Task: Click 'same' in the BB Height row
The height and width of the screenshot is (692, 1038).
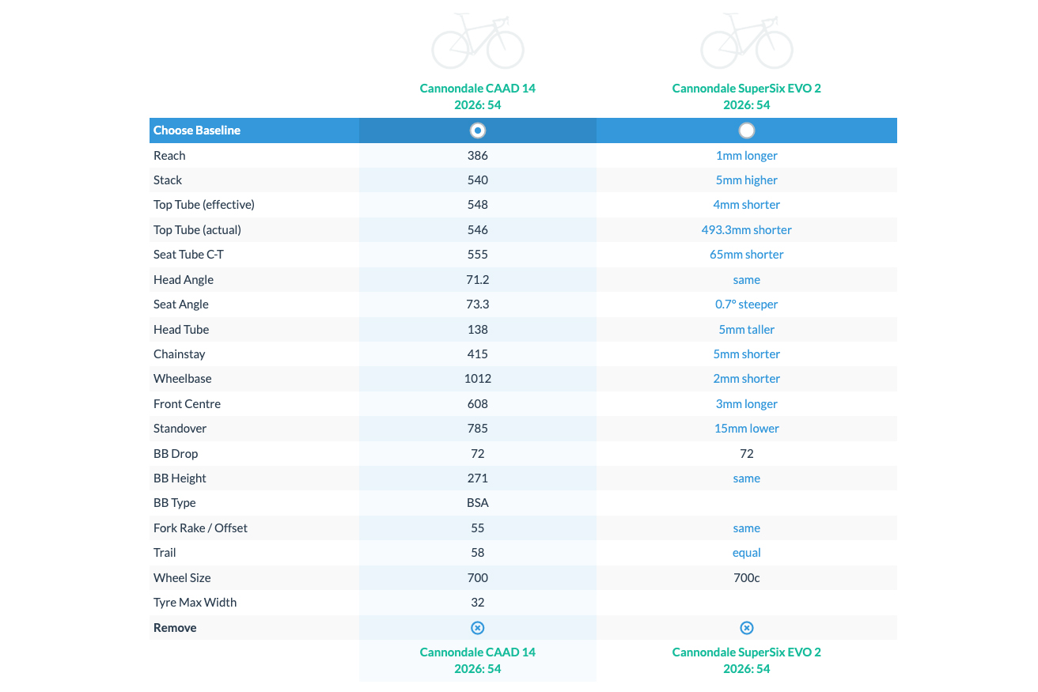Action: [747, 478]
